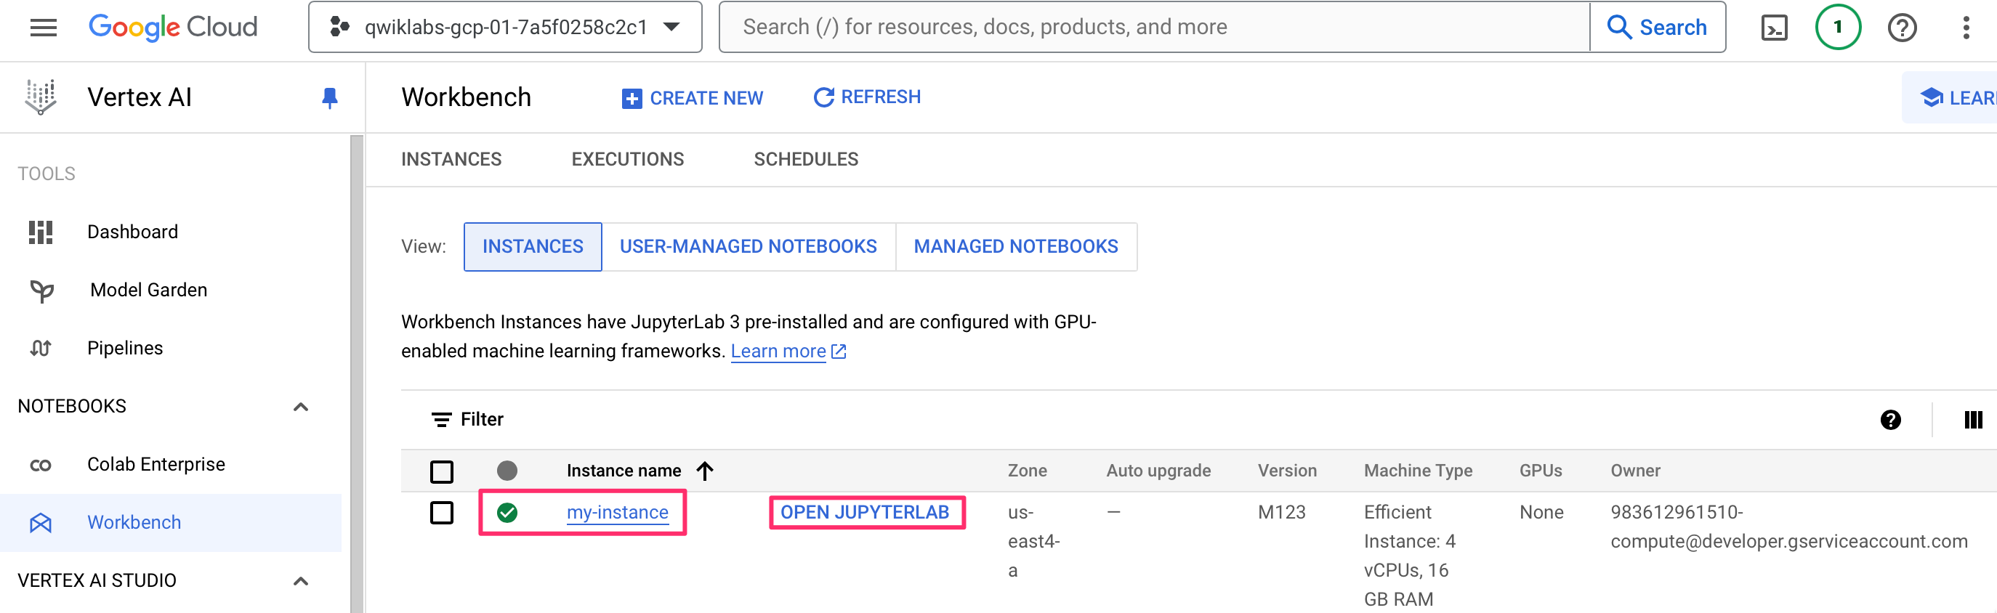Click the Version column header
Viewport: 1997px width, 613px height.
tap(1287, 471)
